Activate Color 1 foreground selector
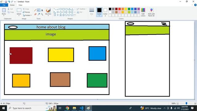197x111 pixels. coord(99,12)
